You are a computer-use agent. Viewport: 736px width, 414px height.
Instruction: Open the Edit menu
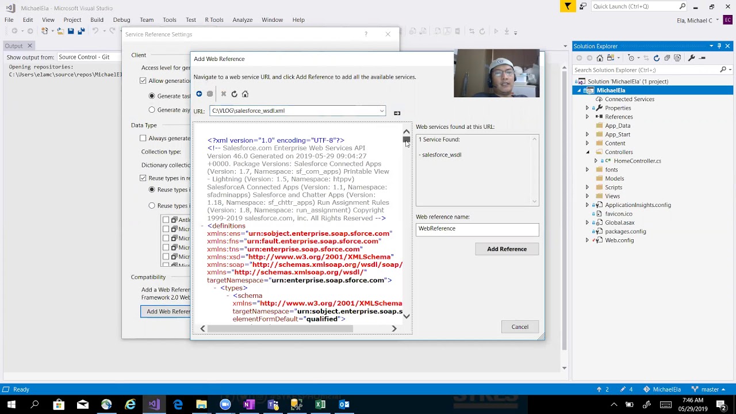click(x=28, y=20)
